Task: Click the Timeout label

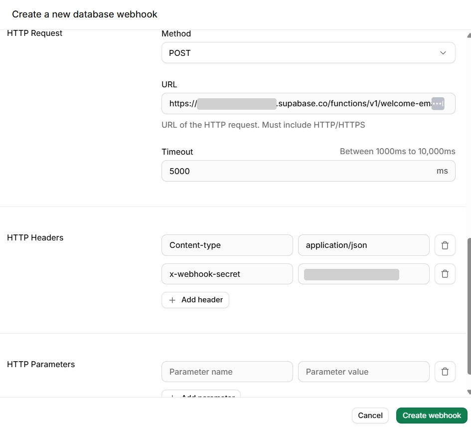Action: coord(177,152)
